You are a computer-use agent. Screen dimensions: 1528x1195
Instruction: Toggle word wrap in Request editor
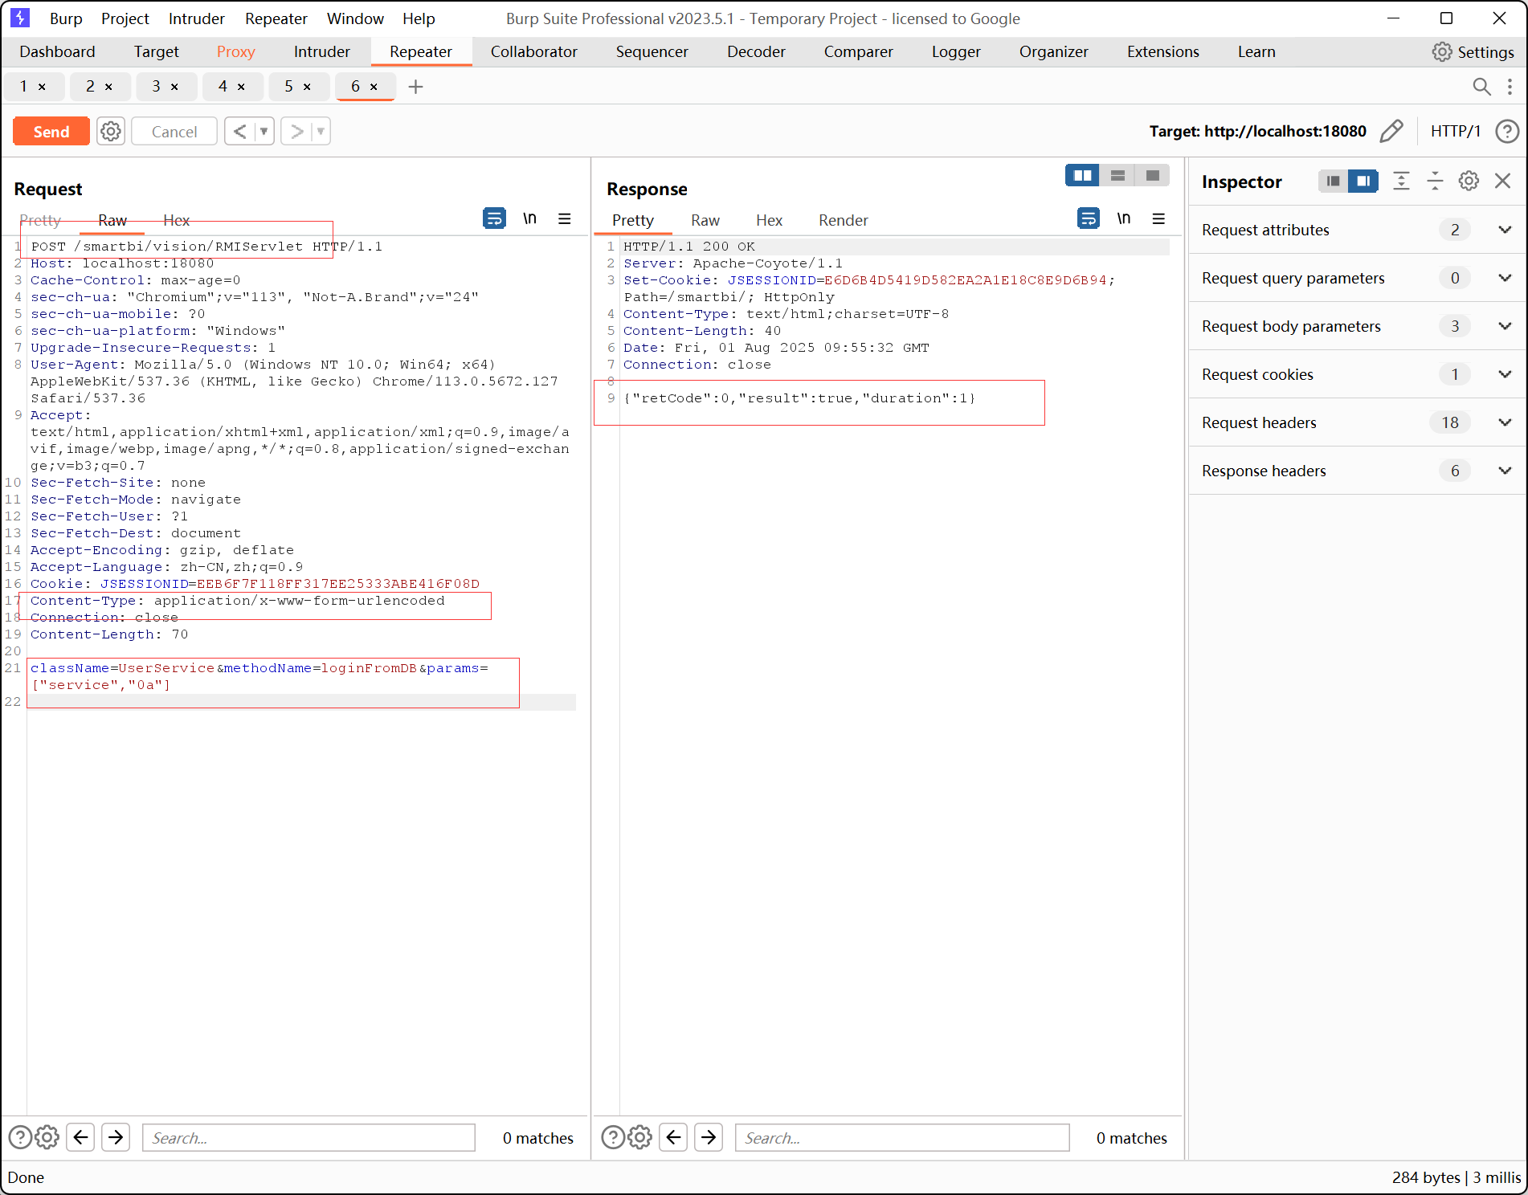tap(494, 218)
